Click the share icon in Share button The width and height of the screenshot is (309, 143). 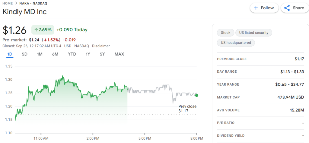click(x=287, y=8)
